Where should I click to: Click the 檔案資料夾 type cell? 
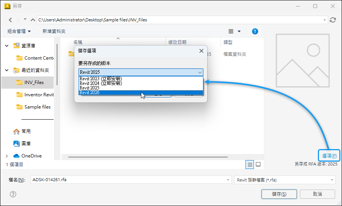coord(235,54)
